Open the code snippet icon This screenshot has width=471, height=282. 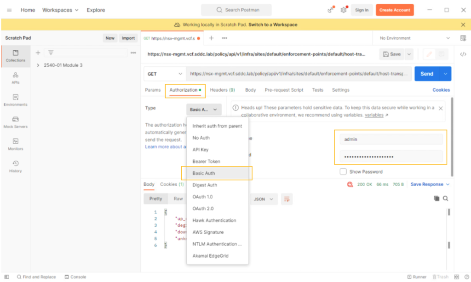[x=463, y=54]
